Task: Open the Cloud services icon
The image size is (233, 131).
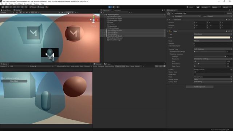Action: [198, 7]
